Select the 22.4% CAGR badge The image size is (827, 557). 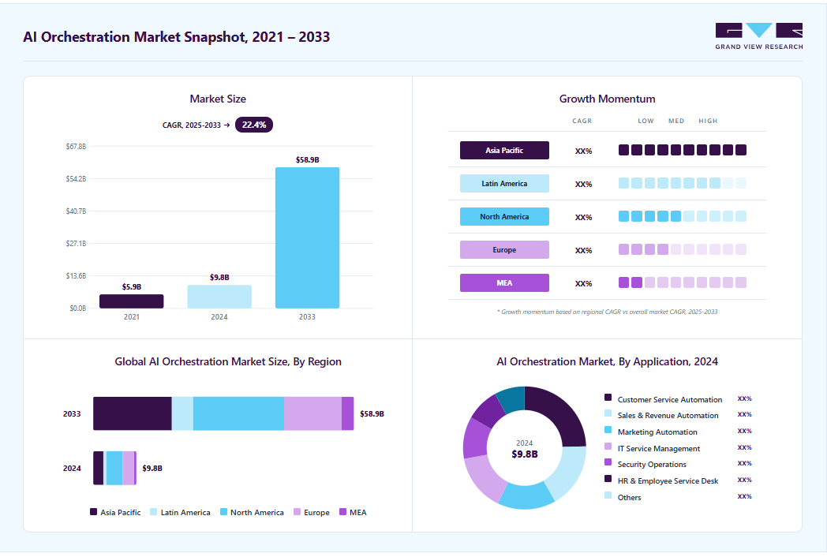tap(253, 125)
